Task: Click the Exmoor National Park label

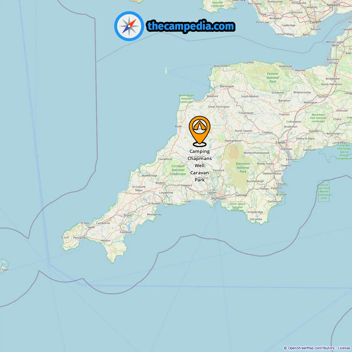Action: (273, 78)
